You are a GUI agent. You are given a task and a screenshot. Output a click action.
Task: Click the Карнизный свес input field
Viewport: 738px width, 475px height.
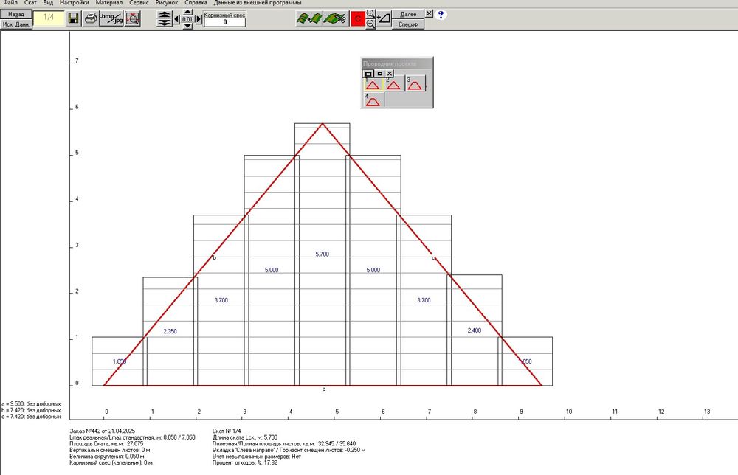pyautogui.click(x=225, y=22)
